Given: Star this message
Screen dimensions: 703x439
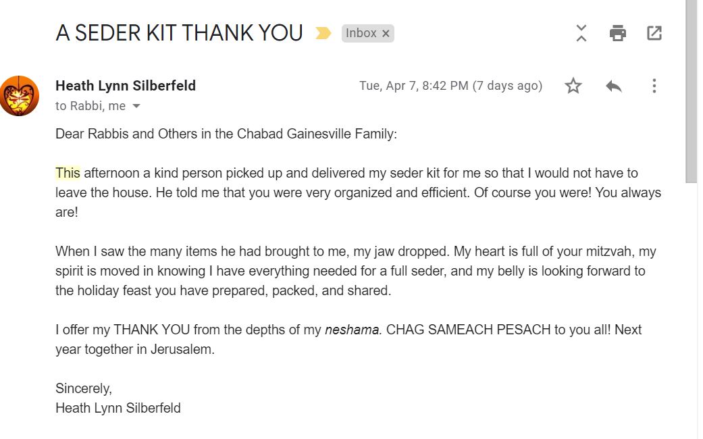Looking at the screenshot, I should pos(573,86).
